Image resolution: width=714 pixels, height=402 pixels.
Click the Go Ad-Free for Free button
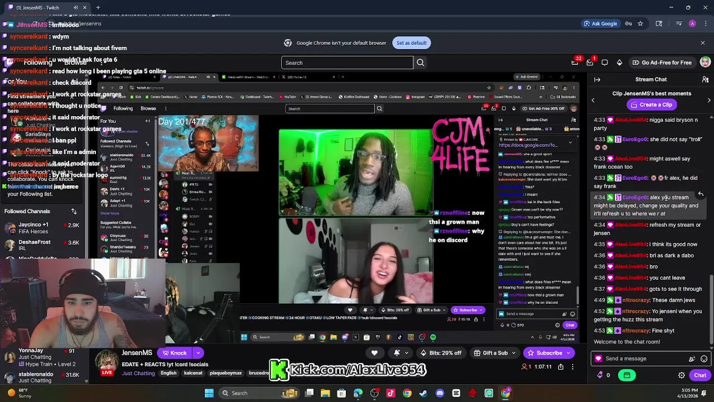click(662, 63)
